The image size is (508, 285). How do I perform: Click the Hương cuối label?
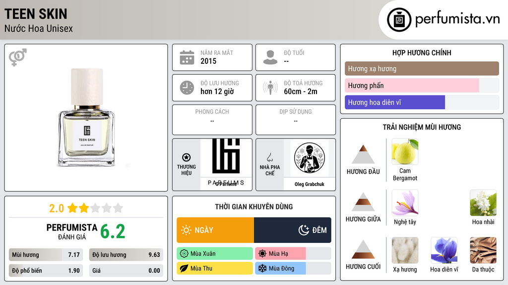click(363, 267)
